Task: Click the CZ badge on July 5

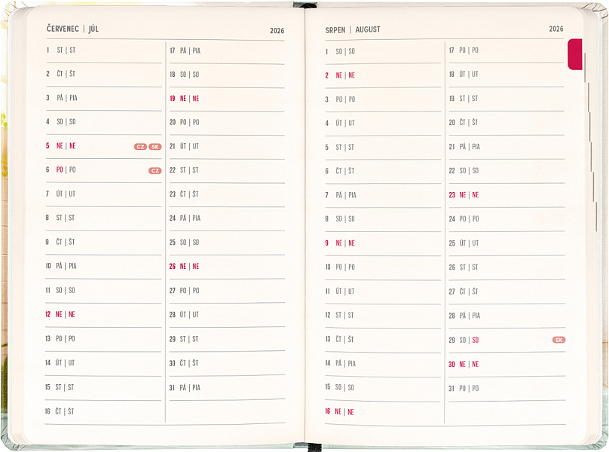Action: (140, 147)
